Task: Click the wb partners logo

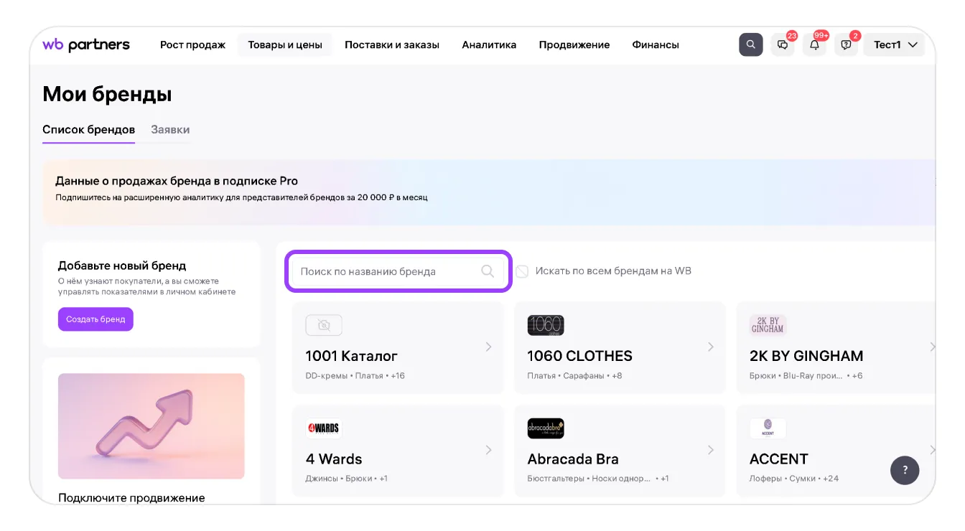Action: (86, 44)
